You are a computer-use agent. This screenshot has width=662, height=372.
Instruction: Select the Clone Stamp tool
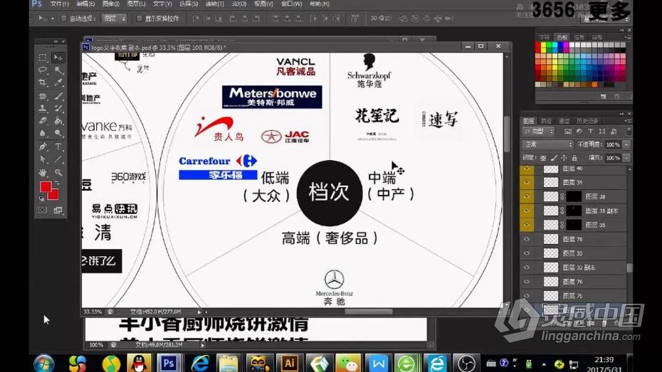[x=43, y=108]
